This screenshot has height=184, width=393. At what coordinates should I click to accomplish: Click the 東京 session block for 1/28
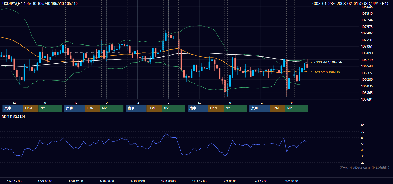coord(13,108)
